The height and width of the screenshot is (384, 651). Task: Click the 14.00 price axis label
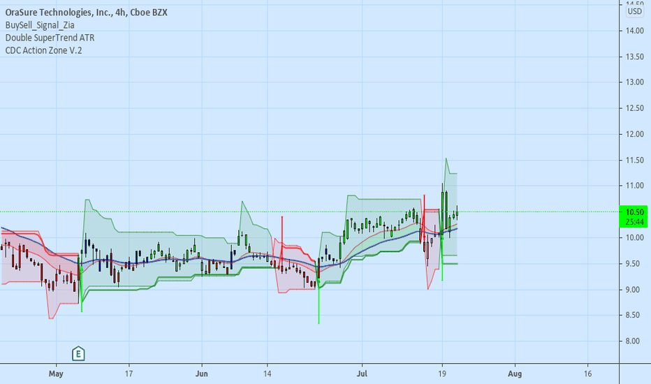click(x=635, y=31)
